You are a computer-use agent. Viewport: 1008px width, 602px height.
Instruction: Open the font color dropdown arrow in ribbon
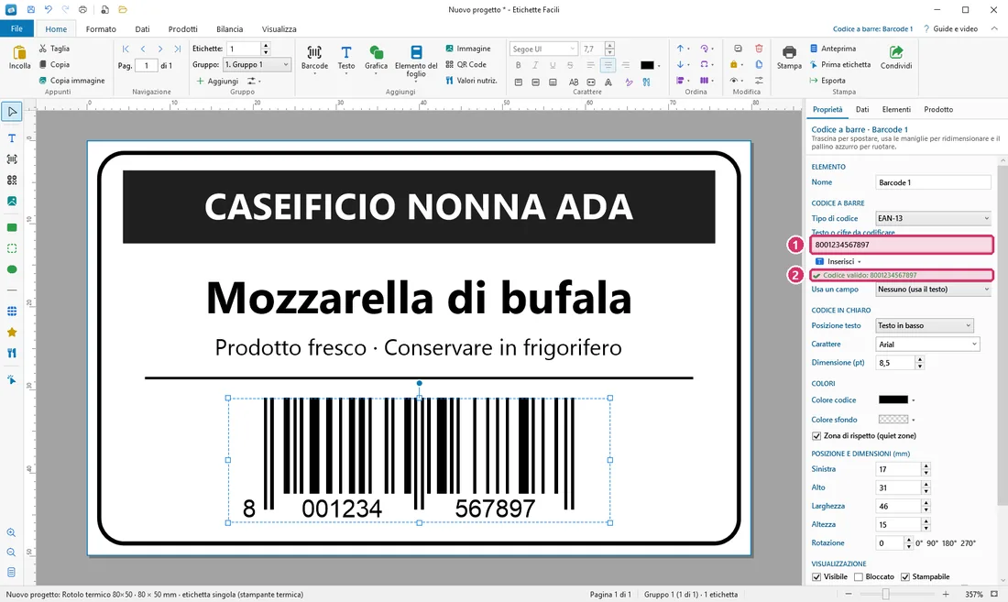(x=659, y=66)
